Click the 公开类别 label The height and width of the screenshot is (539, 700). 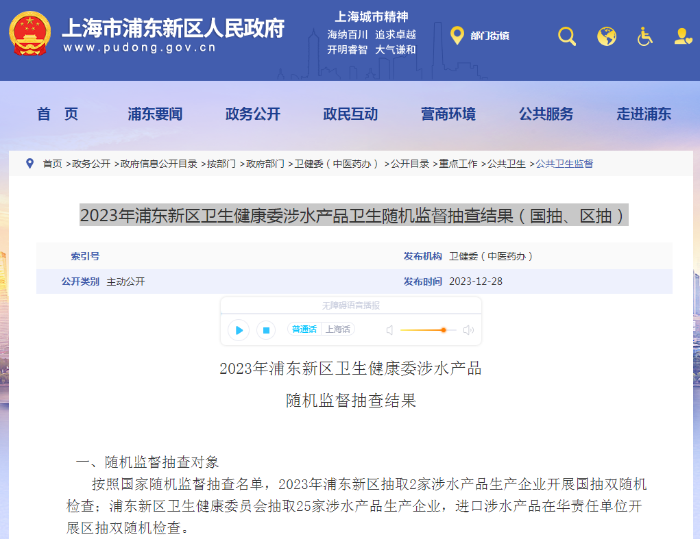coord(80,281)
